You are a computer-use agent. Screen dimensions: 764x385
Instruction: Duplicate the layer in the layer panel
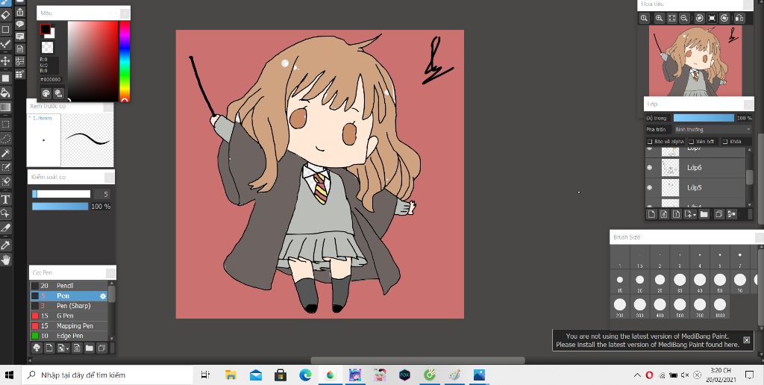(718, 214)
